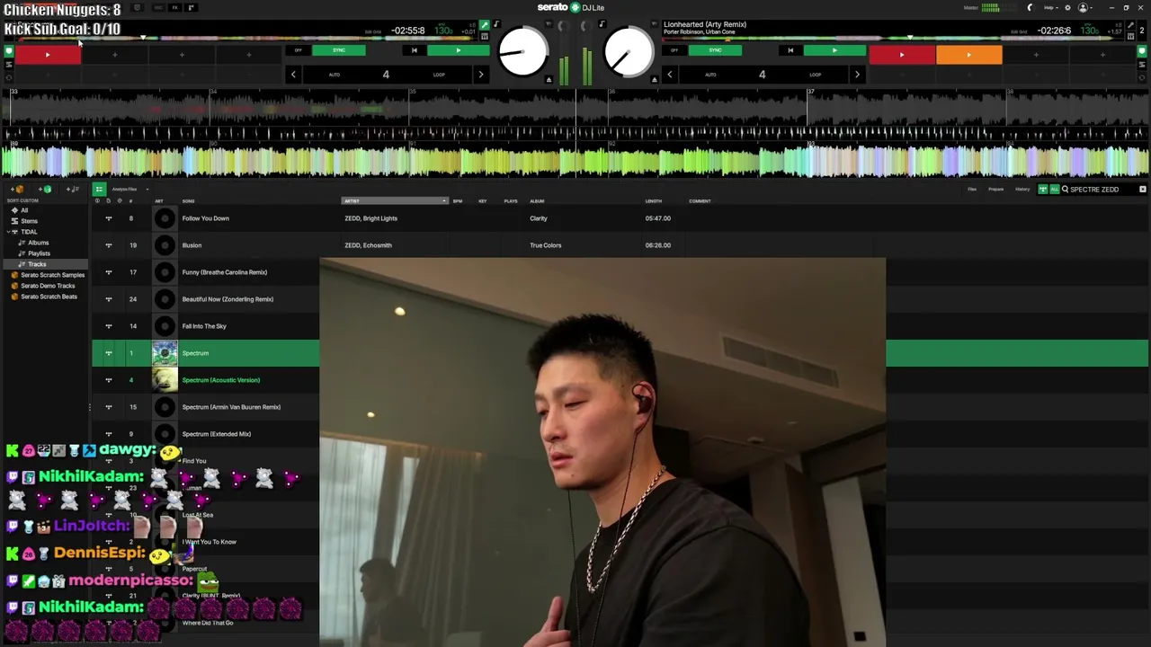Open Serato settings gear
This screenshot has width=1151, height=647.
click(1067, 8)
